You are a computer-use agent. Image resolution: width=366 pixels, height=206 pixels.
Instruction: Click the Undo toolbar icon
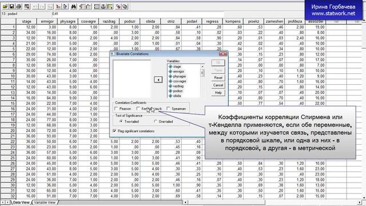35,6
